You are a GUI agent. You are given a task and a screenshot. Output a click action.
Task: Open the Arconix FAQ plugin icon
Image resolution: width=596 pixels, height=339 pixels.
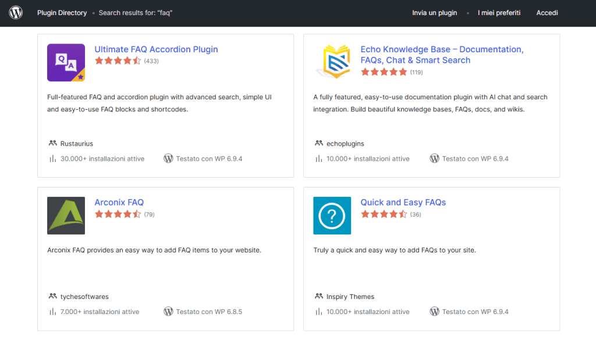pyautogui.click(x=66, y=215)
